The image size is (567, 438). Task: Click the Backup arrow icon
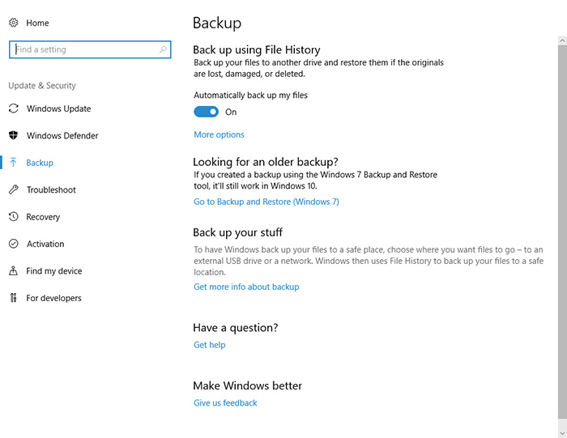(x=14, y=163)
